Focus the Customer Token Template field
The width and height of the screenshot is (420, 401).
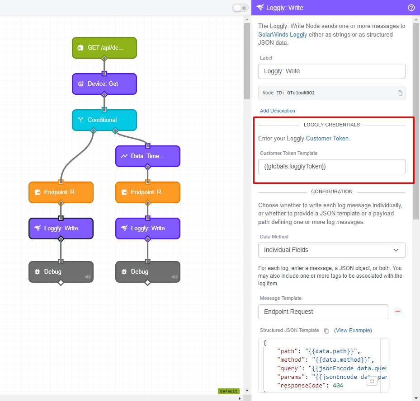[x=331, y=166]
